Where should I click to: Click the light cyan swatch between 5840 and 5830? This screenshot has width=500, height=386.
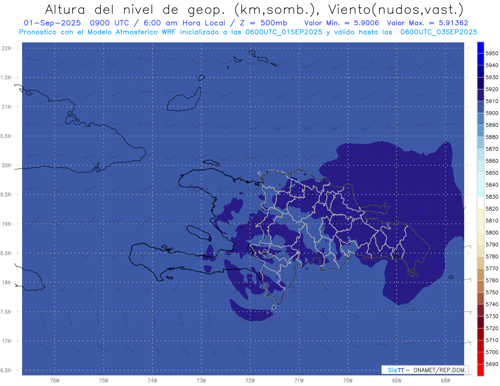480,191
